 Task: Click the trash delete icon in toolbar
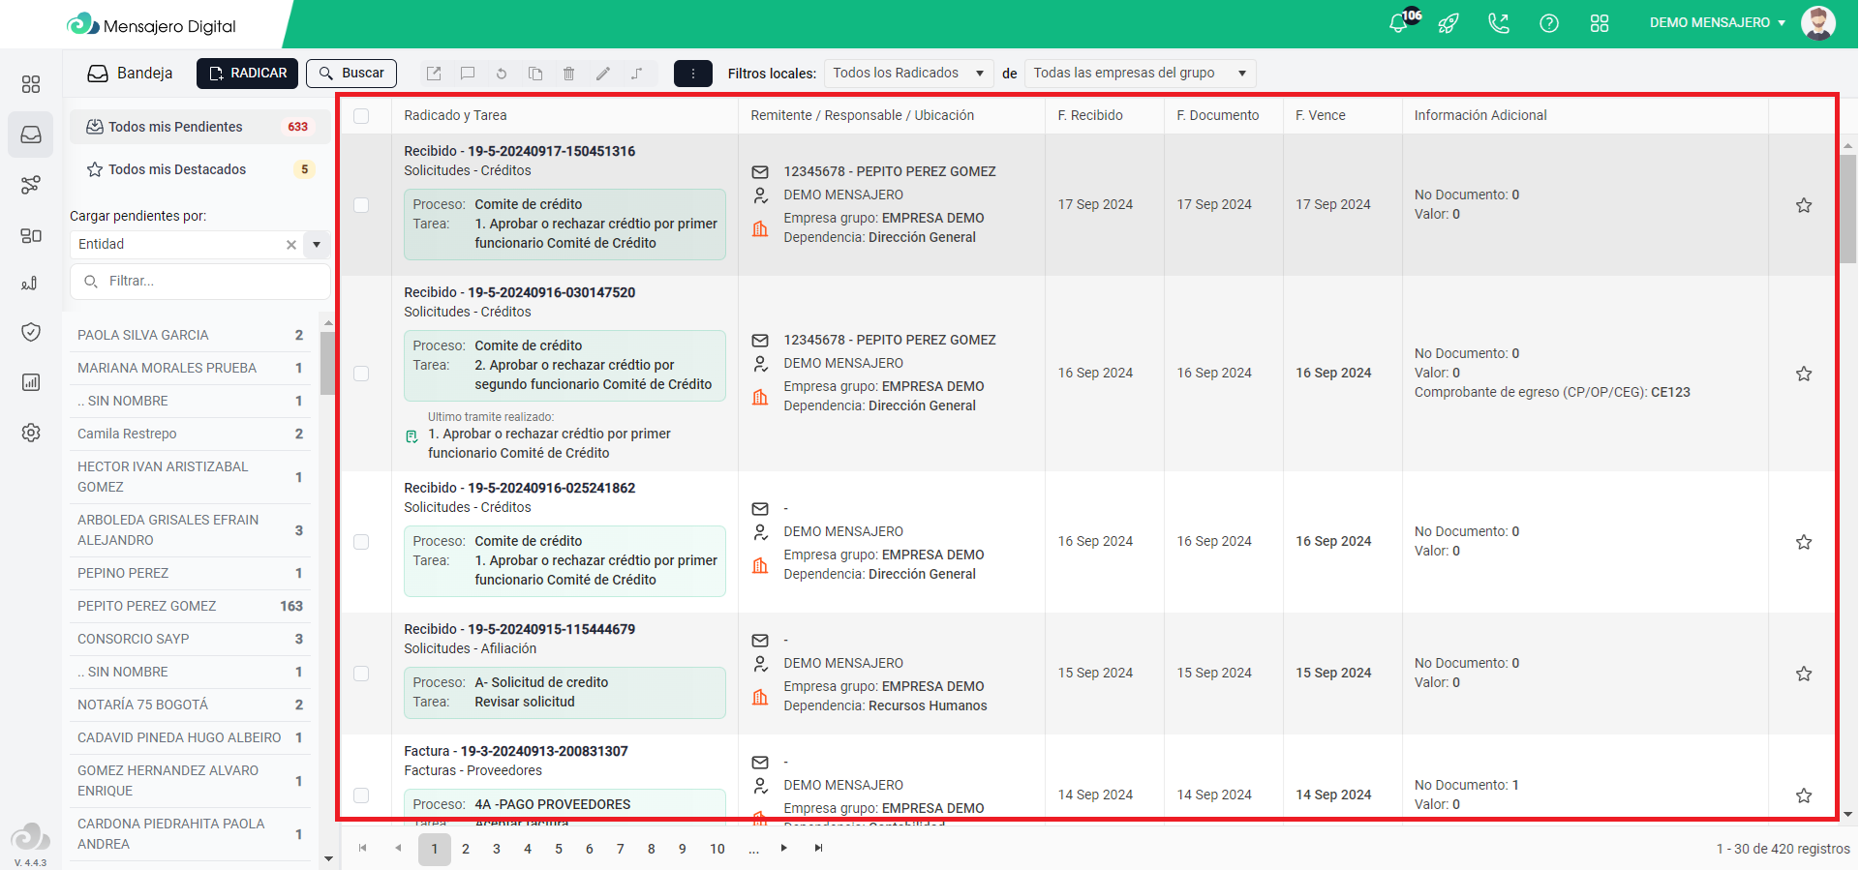click(569, 74)
